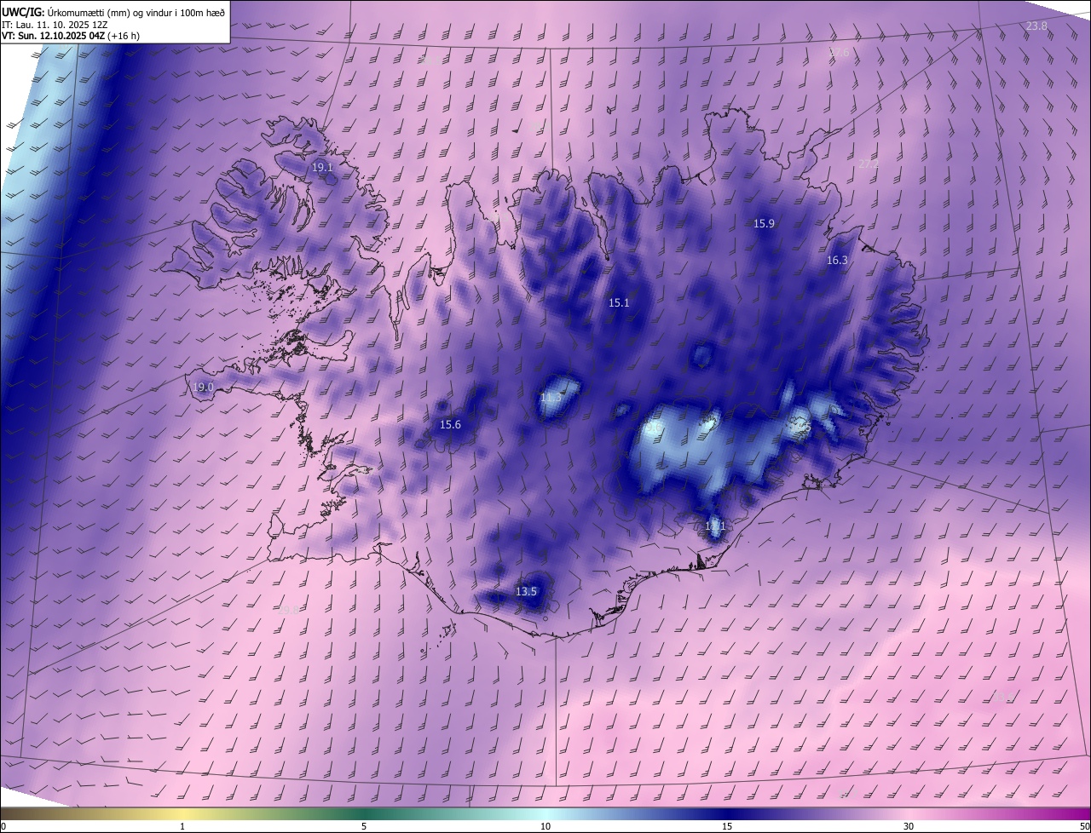This screenshot has height=833, width=1091.
Task: Click the 23.8 value at the top right
Action: (x=1036, y=26)
